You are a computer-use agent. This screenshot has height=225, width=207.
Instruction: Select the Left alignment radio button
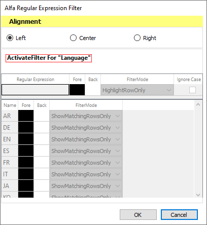pyautogui.click(x=10, y=38)
